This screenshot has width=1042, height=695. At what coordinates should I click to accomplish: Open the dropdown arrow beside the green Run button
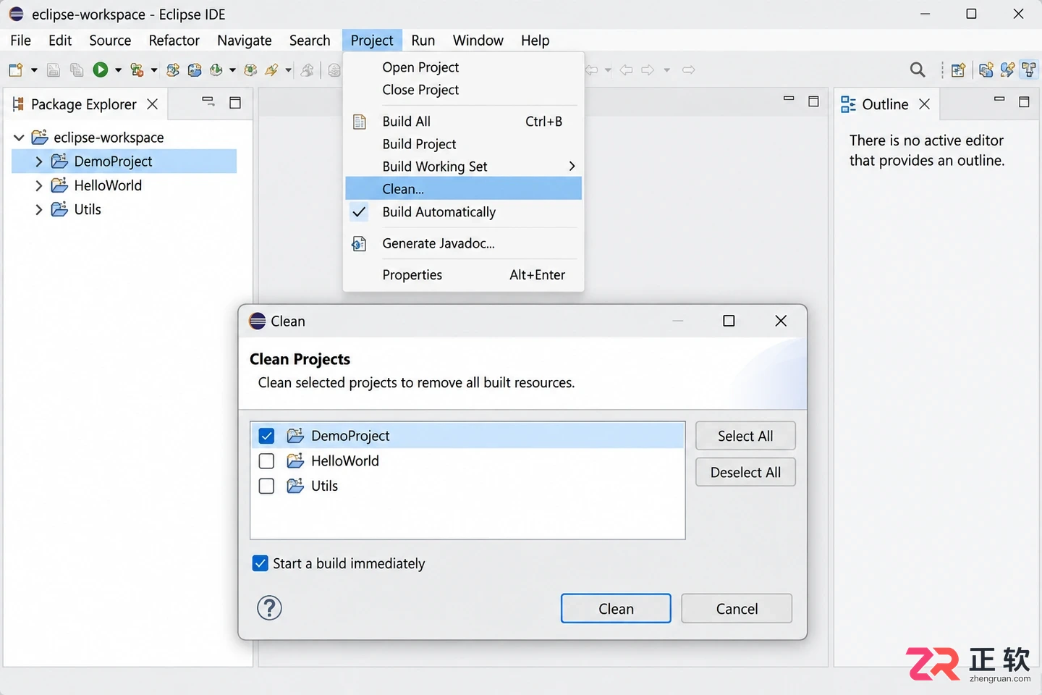[118, 70]
